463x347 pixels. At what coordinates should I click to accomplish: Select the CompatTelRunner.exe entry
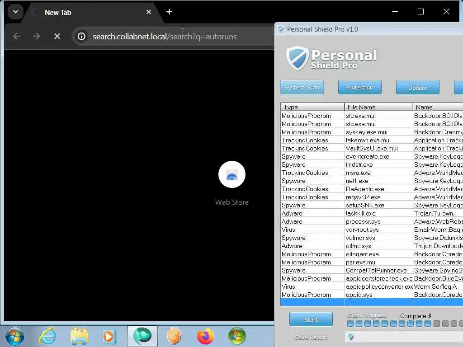(x=372, y=270)
